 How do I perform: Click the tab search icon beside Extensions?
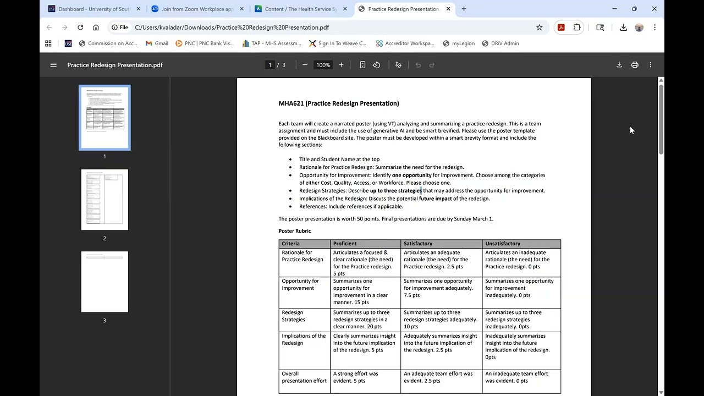click(600, 28)
